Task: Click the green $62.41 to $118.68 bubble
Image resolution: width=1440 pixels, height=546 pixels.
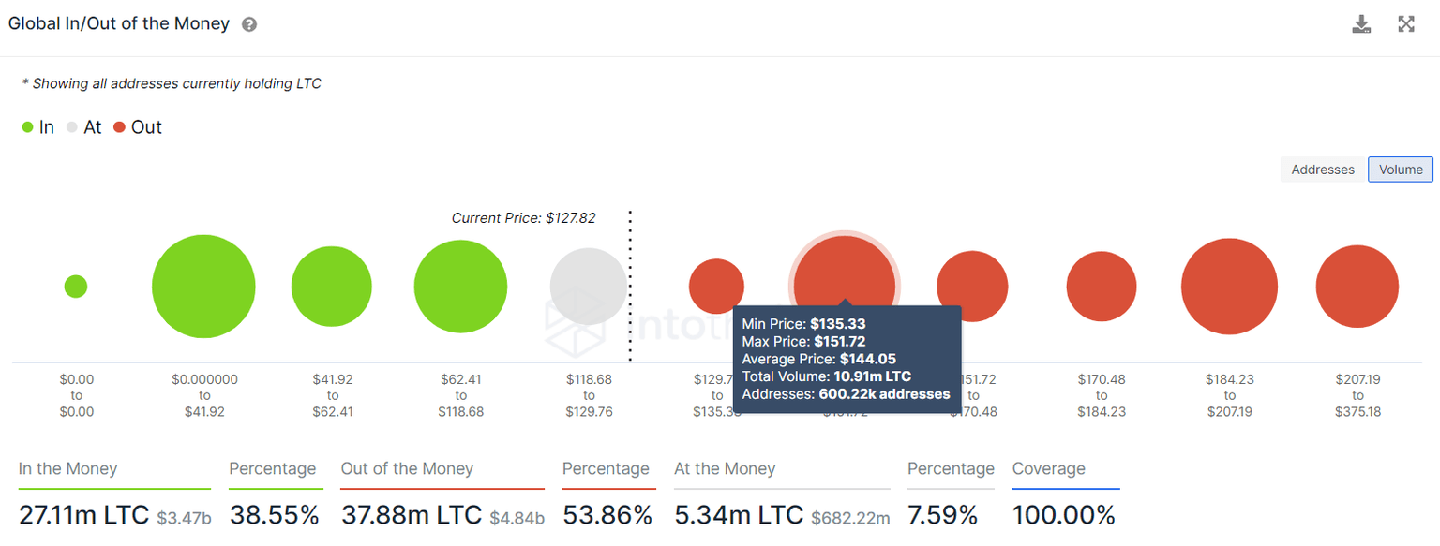Action: 460,287
